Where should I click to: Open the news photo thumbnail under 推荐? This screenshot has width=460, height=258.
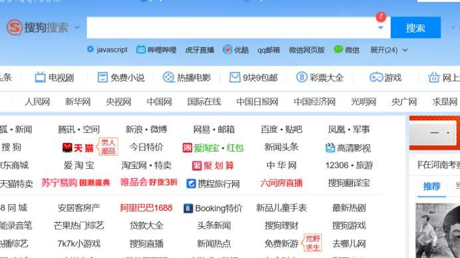(x=437, y=231)
